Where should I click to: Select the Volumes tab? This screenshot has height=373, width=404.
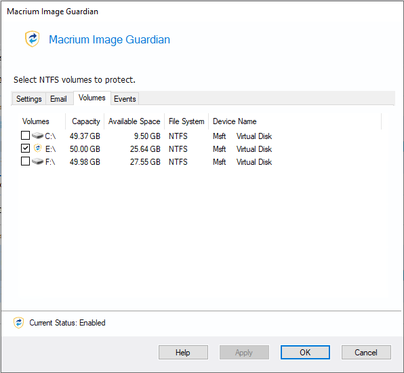coord(92,98)
